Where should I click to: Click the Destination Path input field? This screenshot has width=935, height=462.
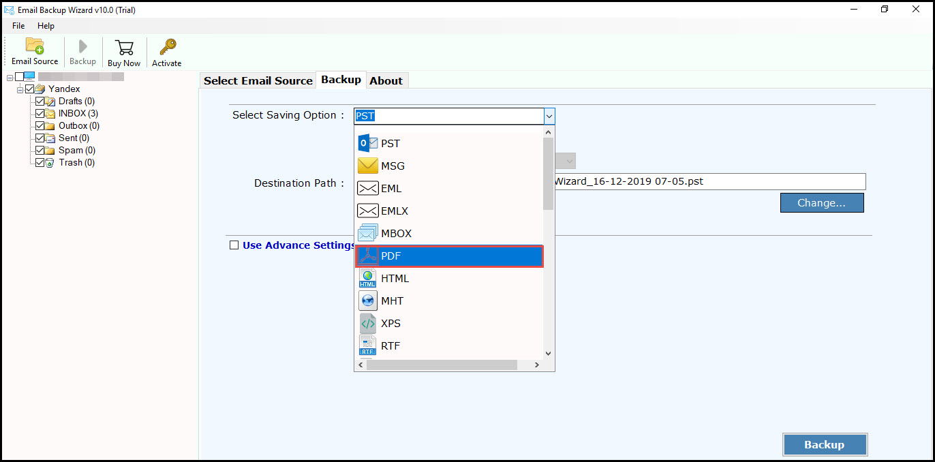click(x=710, y=181)
